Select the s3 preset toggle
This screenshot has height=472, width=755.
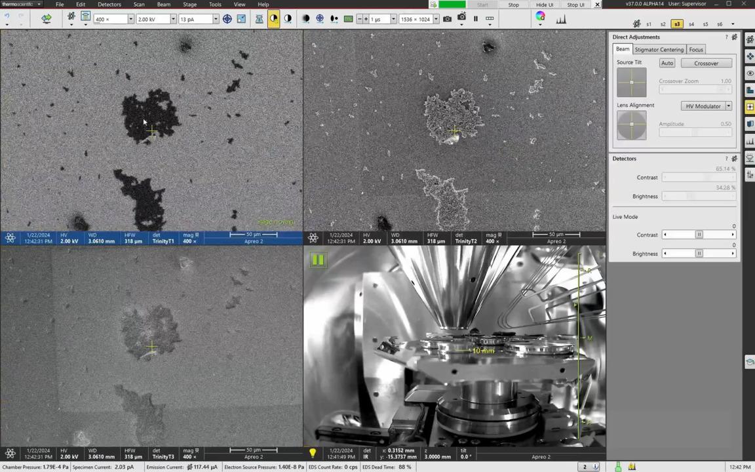(x=677, y=24)
